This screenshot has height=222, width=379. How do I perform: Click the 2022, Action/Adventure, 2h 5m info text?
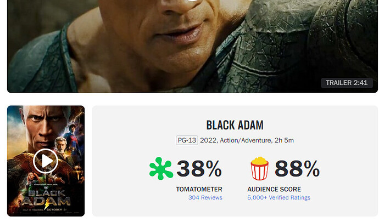247,140
